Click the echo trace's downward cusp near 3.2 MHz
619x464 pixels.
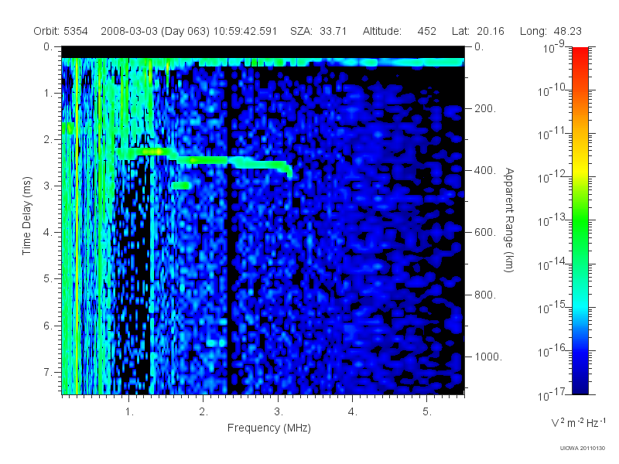tap(289, 171)
